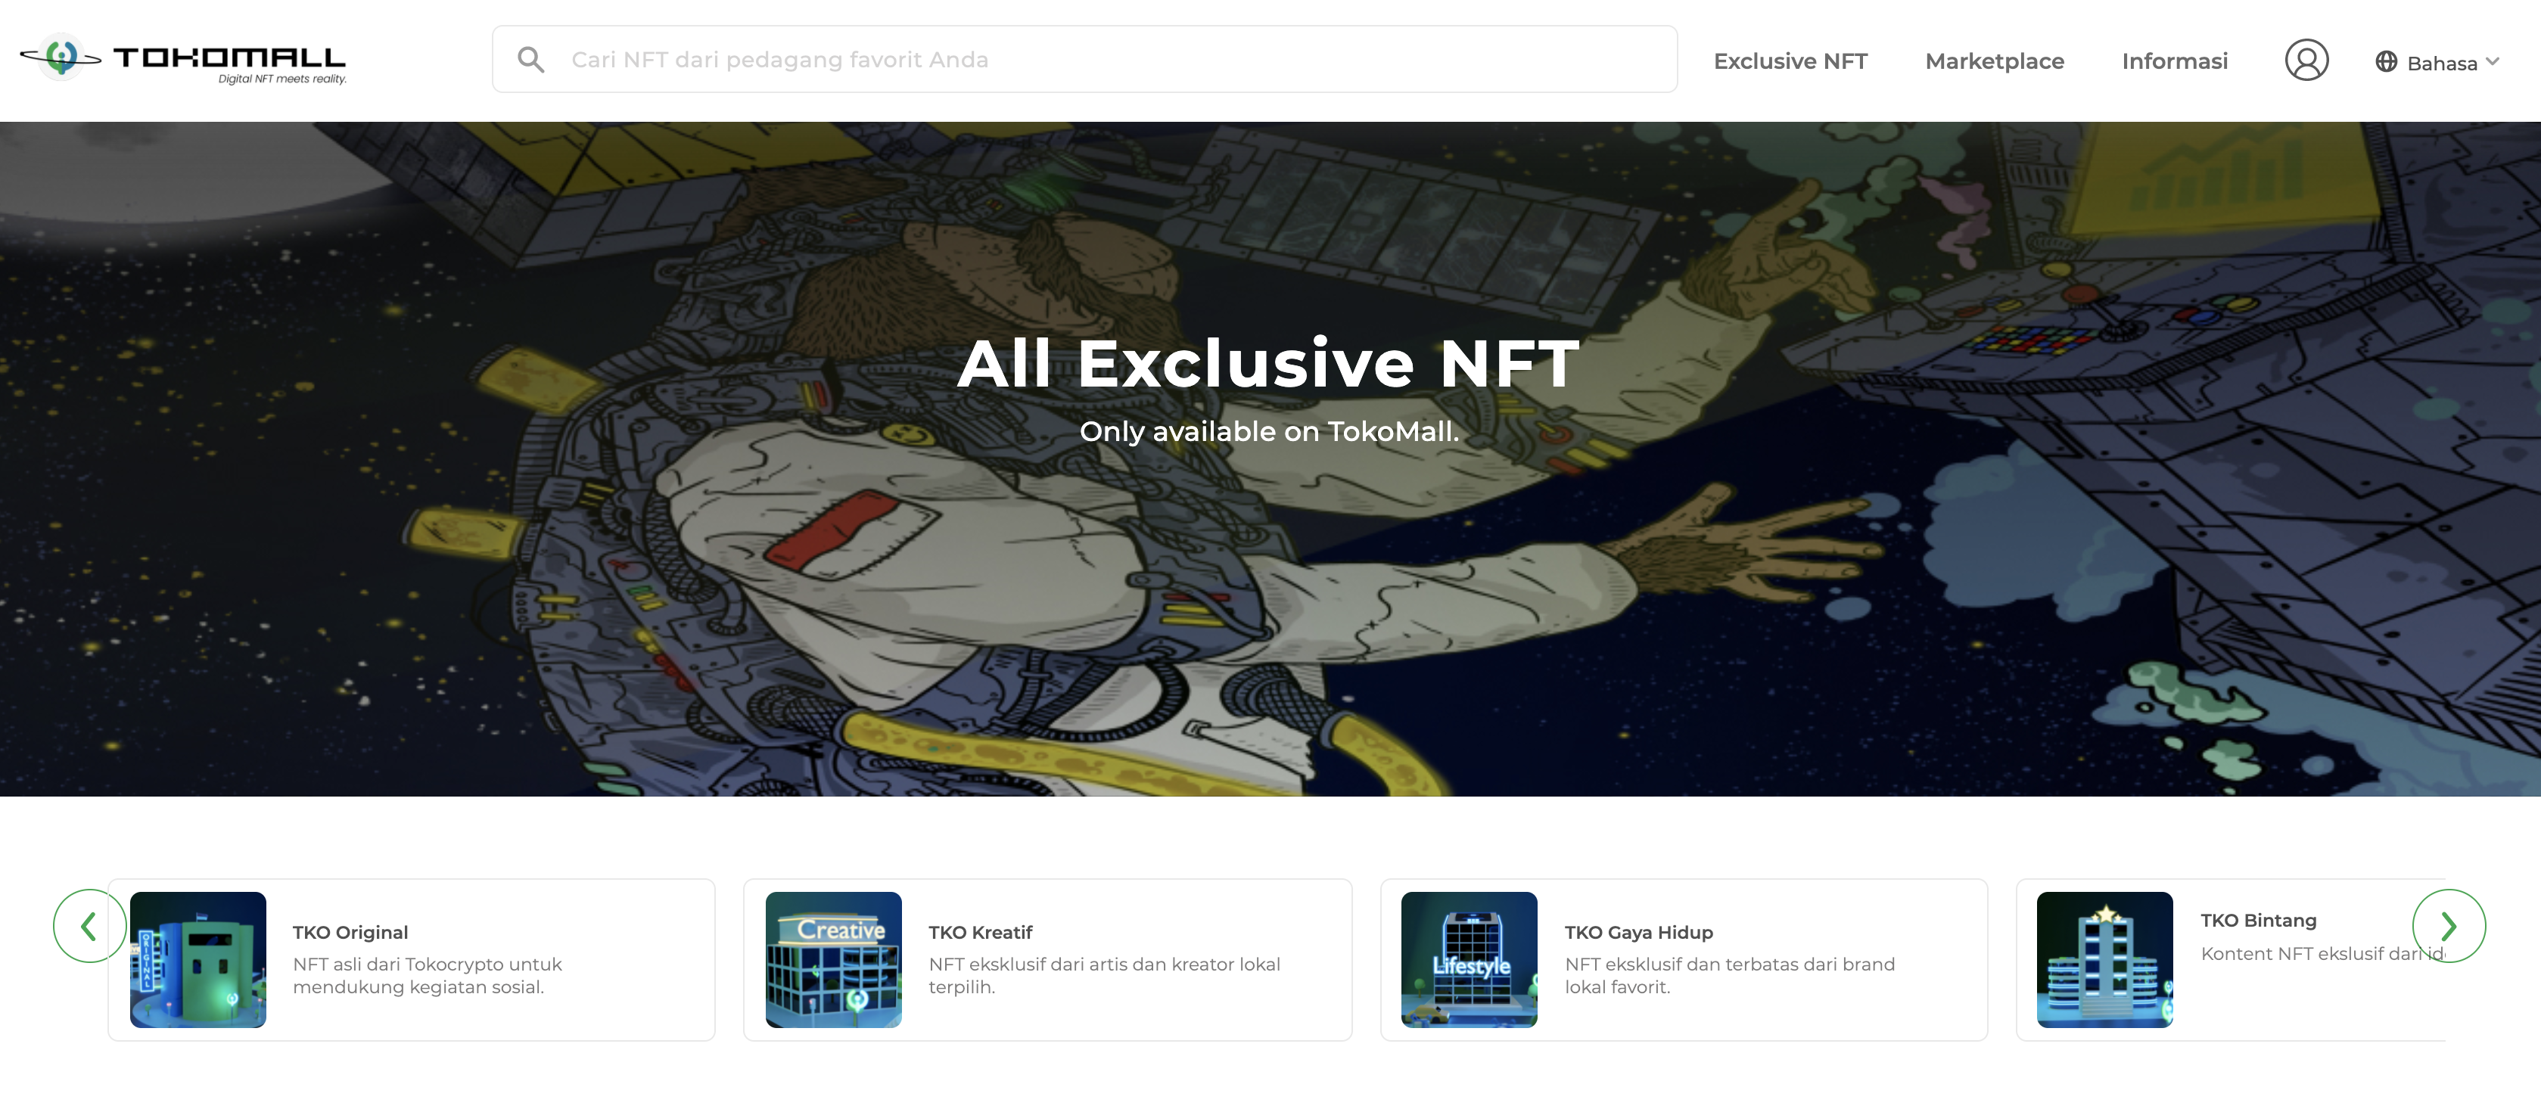Click the TKO Original category title

point(350,931)
